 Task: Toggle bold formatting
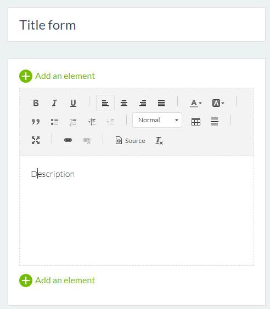click(x=36, y=103)
